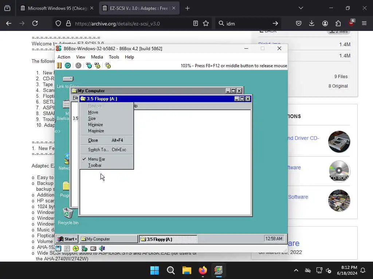Screen dimensions: 373x279
Task: Click the idm search box
Action: 247,24
